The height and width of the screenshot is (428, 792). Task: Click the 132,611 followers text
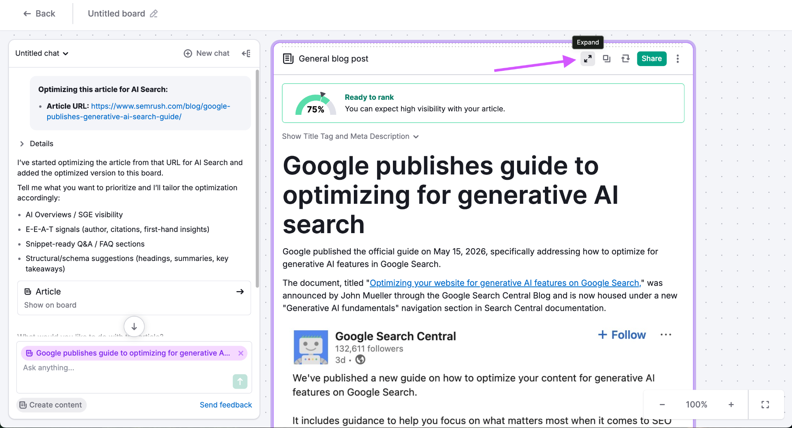pos(369,349)
